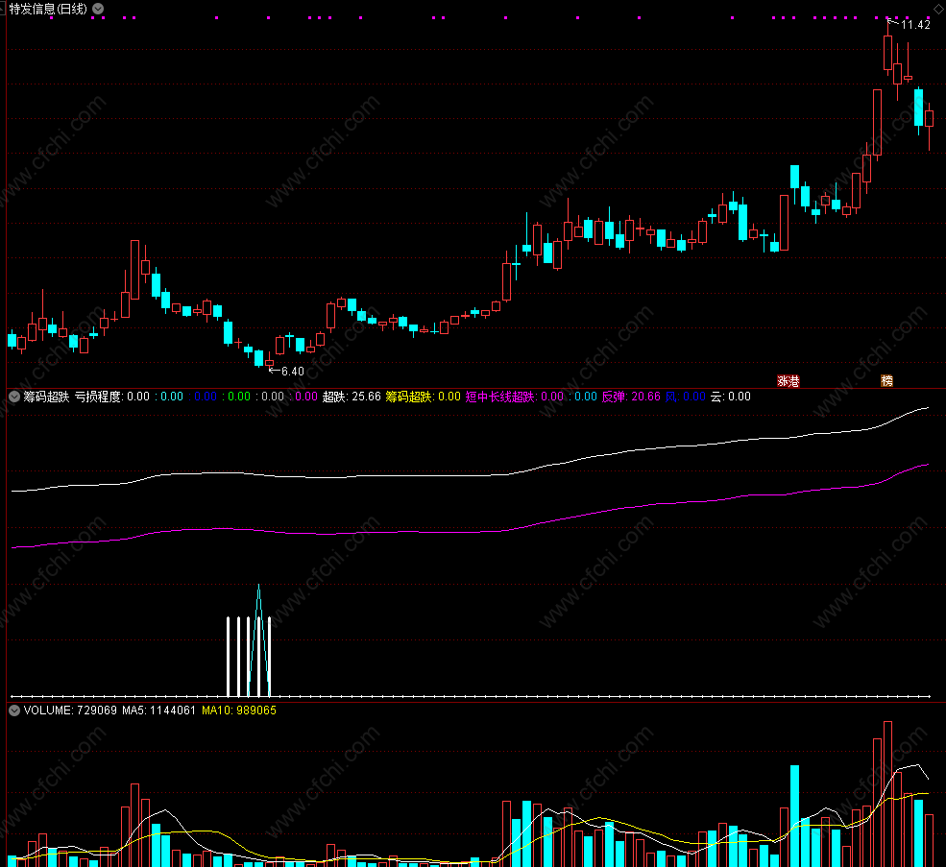946x867 pixels.
Task: Expand the VOLUME indicator dropdown arrow
Action: (x=14, y=710)
